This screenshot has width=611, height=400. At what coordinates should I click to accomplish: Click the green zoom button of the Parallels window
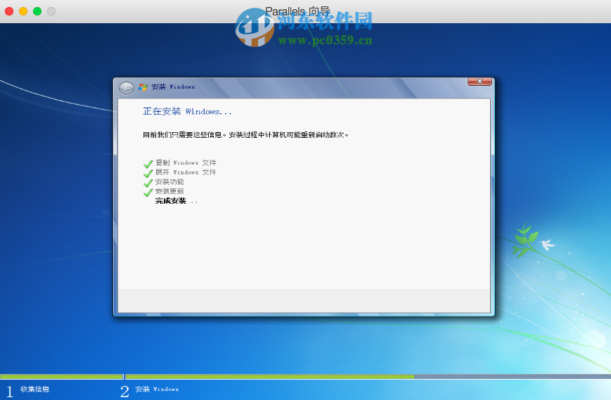click(x=37, y=11)
